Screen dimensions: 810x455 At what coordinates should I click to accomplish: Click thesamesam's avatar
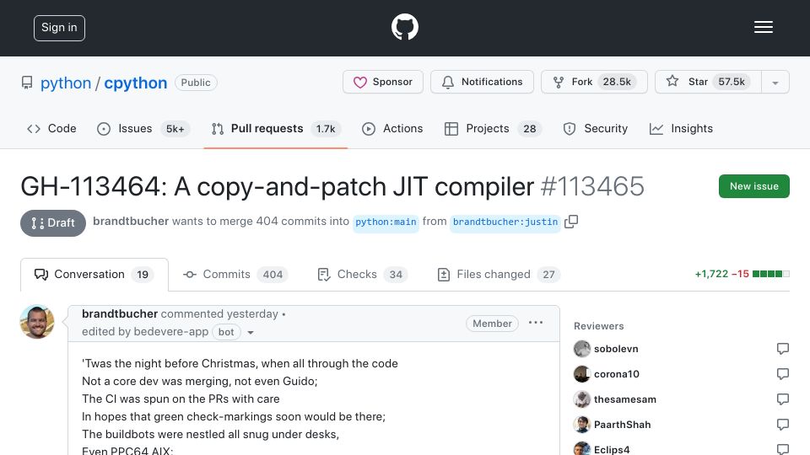coord(582,399)
